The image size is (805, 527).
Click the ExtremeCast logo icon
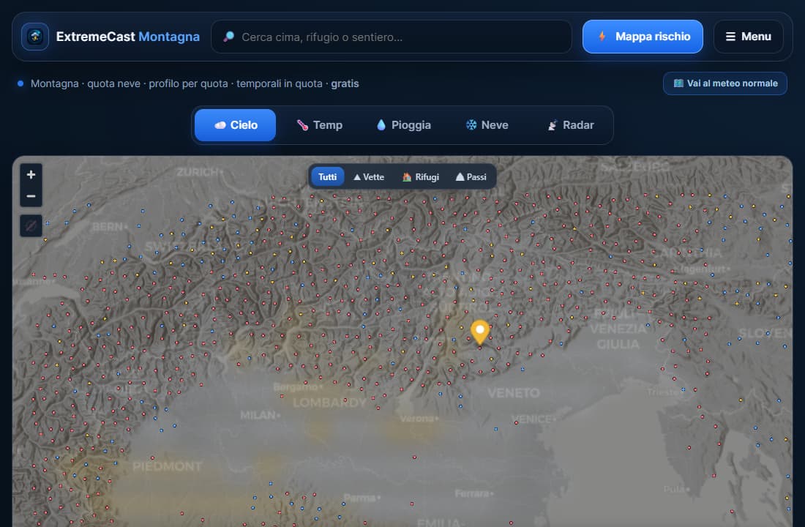(35, 37)
